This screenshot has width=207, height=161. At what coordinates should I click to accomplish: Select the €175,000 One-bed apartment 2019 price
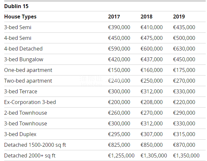pos(184,70)
